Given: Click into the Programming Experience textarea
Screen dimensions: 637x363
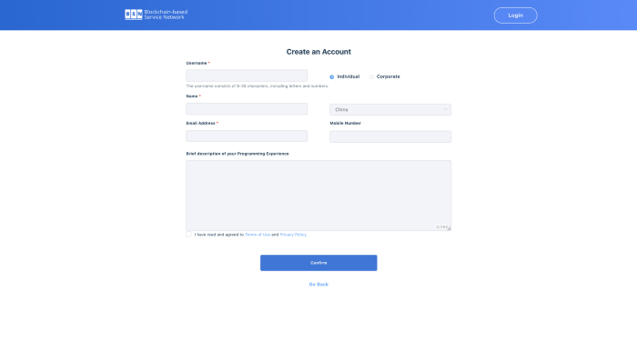Looking at the screenshot, I should pos(318,196).
